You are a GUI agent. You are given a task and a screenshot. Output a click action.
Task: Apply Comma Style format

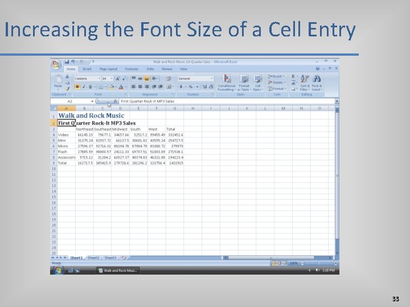tap(197, 86)
